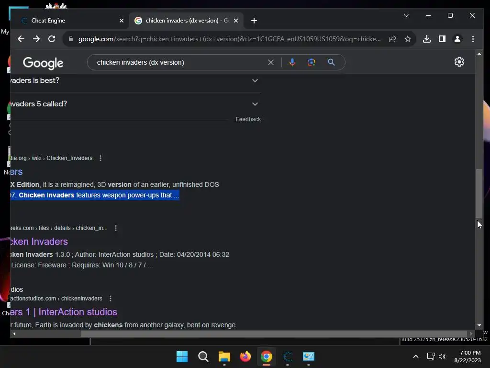Click the scroll down arrow
This screenshot has height=368, width=490.
[479, 325]
